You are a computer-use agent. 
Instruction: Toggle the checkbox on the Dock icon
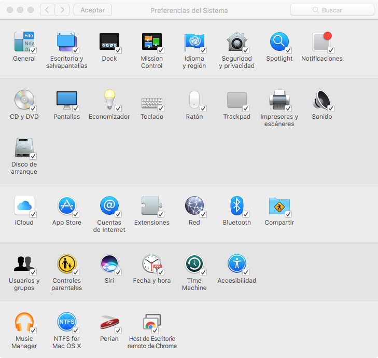[118, 50]
